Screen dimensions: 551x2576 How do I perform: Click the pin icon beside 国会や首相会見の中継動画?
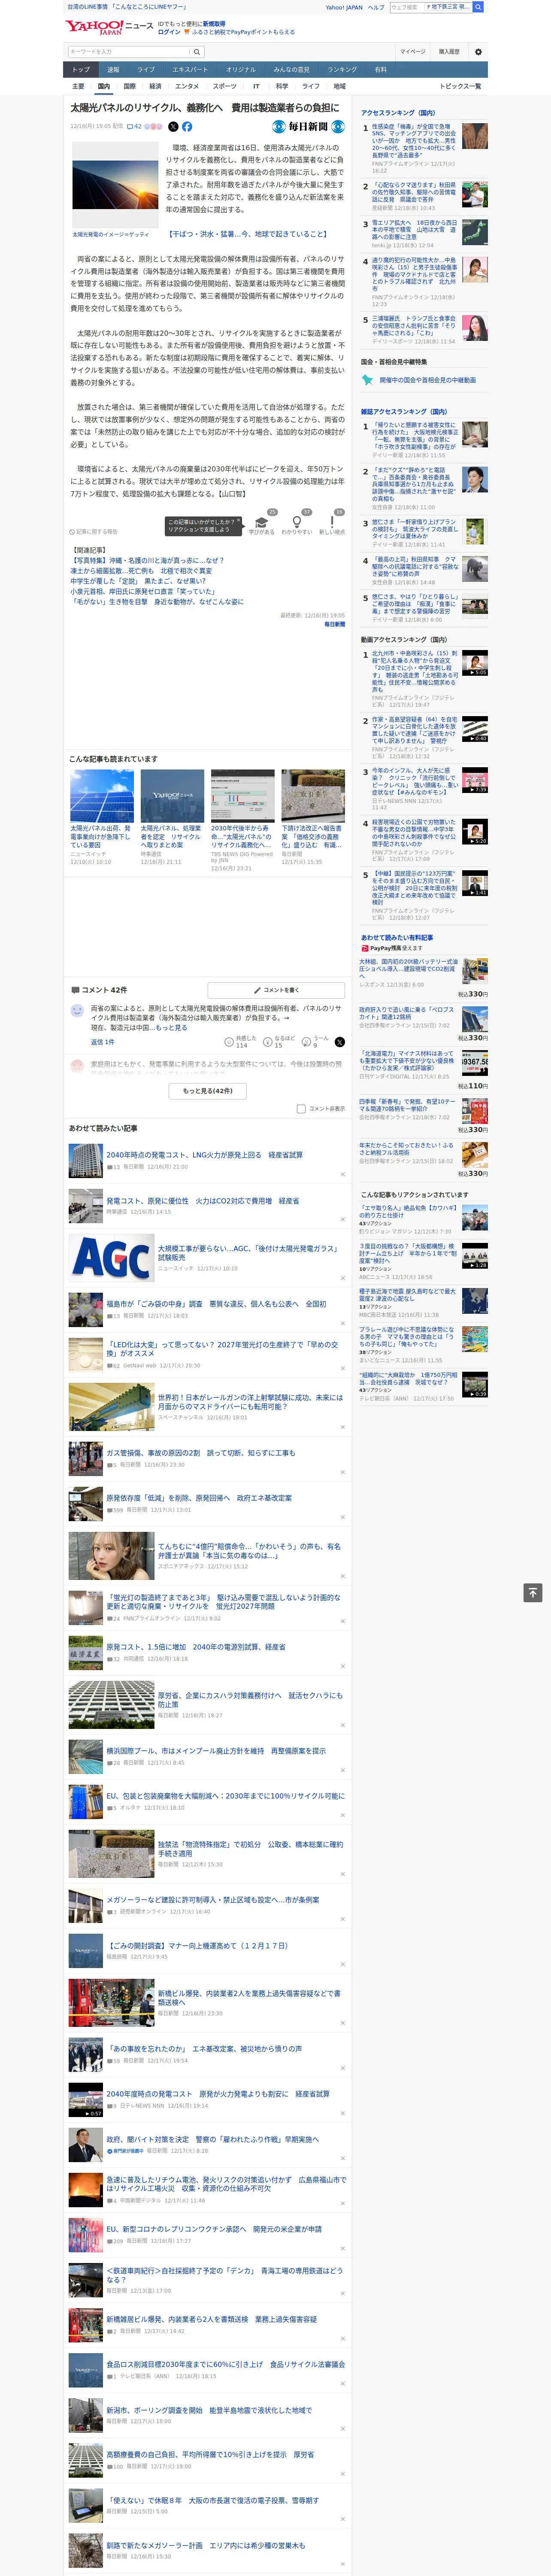pos(368,380)
